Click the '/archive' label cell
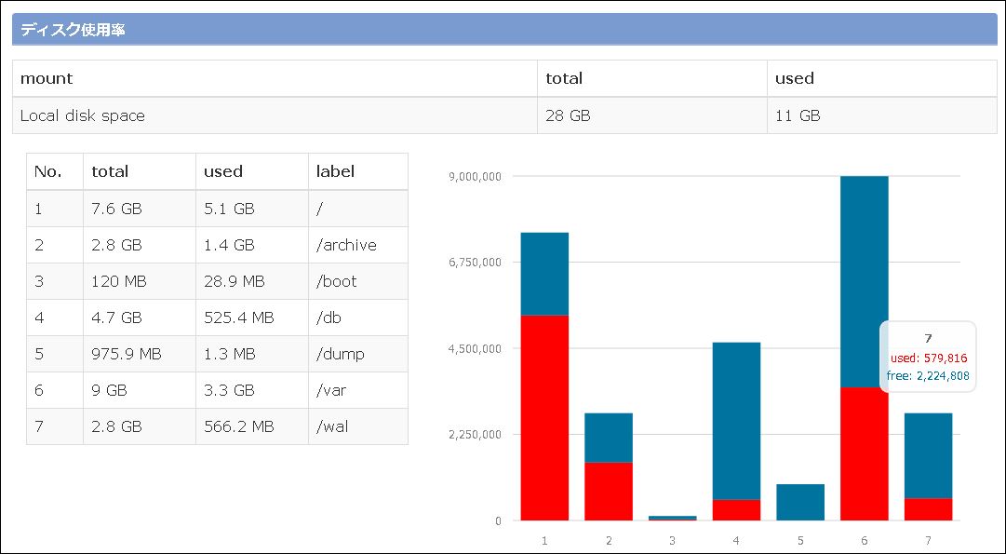The height and width of the screenshot is (554, 1006). click(358, 245)
